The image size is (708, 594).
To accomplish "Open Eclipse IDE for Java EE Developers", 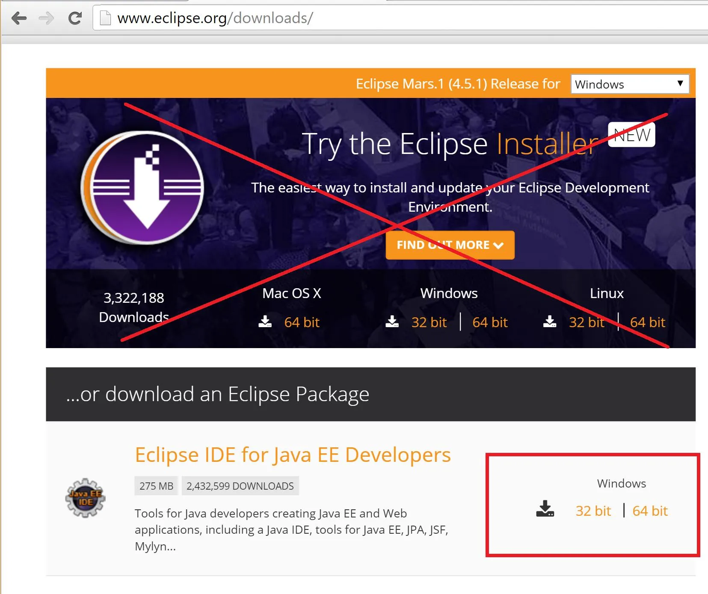I will 293,455.
